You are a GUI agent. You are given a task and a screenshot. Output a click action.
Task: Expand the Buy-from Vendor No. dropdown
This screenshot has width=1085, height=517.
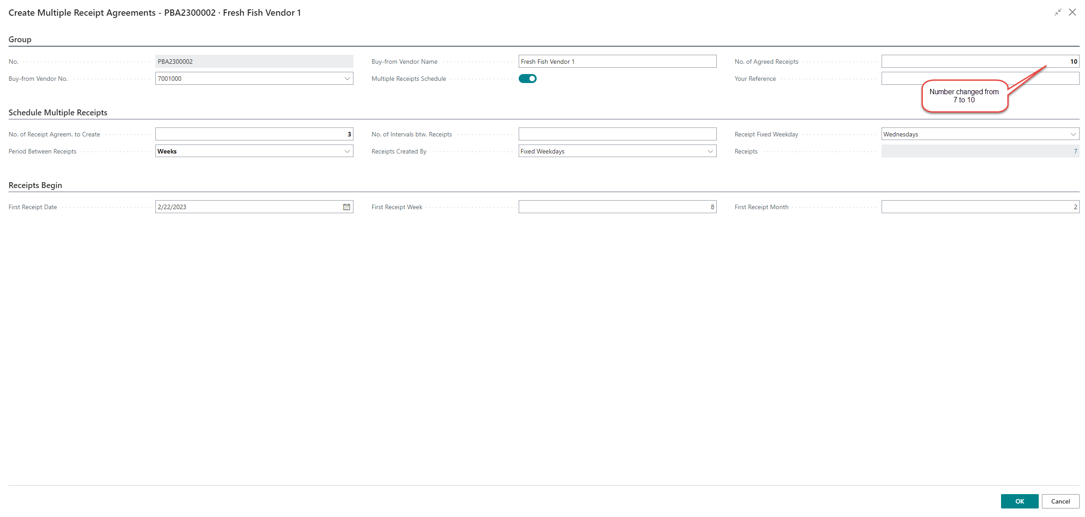[347, 79]
